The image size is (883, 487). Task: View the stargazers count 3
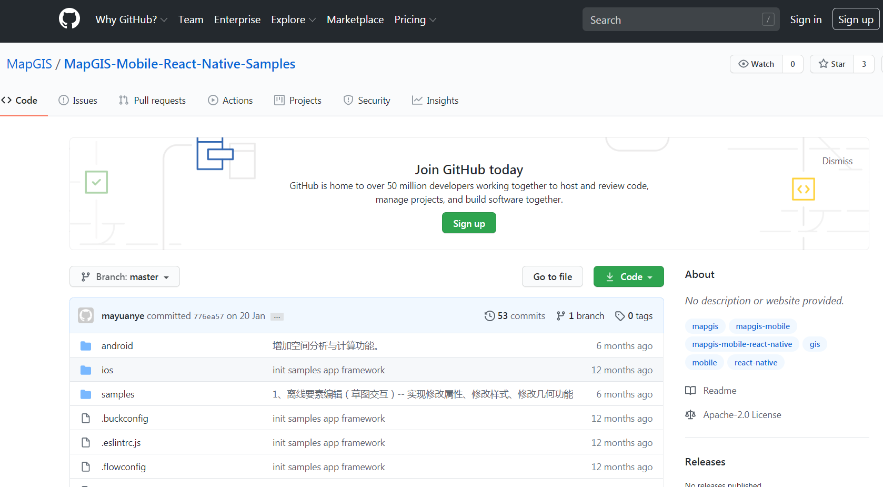coord(864,64)
